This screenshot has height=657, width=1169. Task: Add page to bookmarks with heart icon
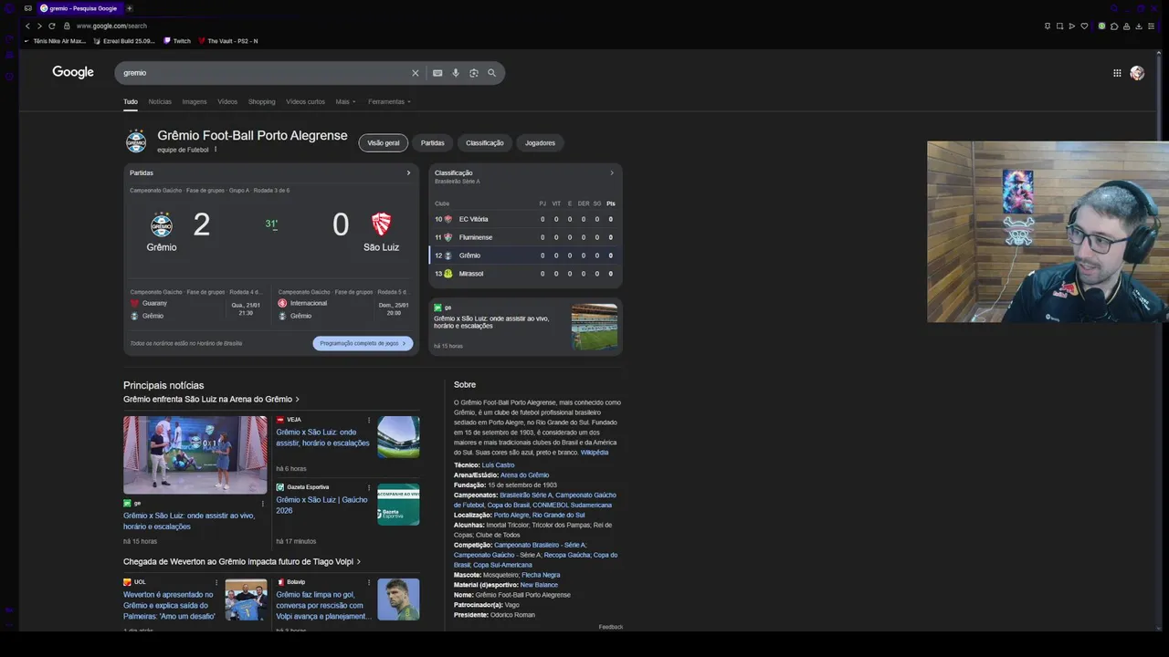1085,26
